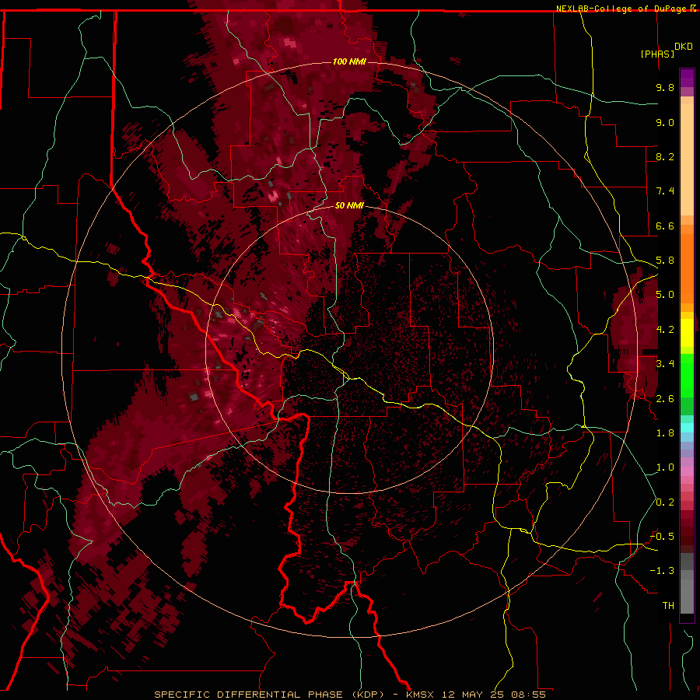Click the bright green segment of color bar

click(687, 375)
